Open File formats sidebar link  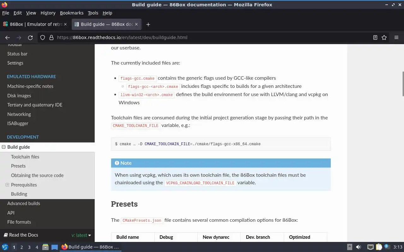click(x=19, y=222)
